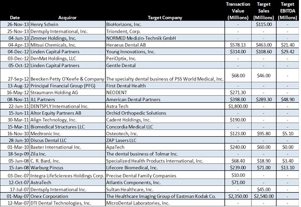
Task: Select the 'Orchid Orthopedic Solutions' cell
Action: 165,113
